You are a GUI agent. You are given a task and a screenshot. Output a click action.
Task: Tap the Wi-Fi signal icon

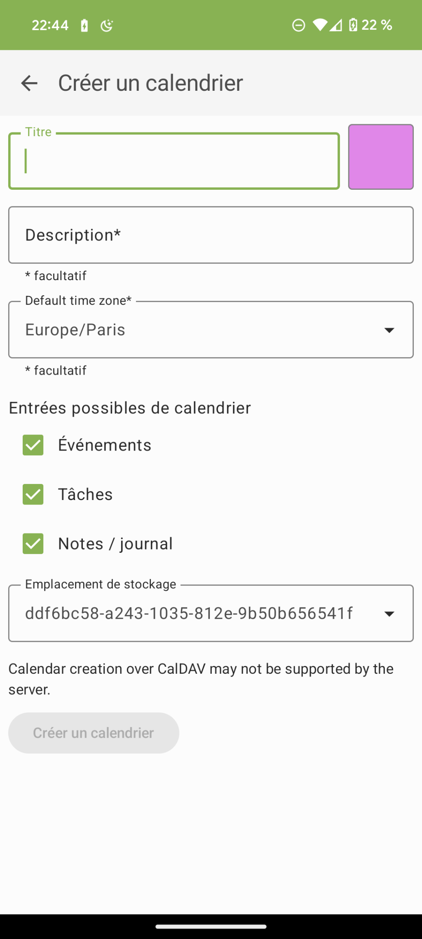pyautogui.click(x=320, y=25)
